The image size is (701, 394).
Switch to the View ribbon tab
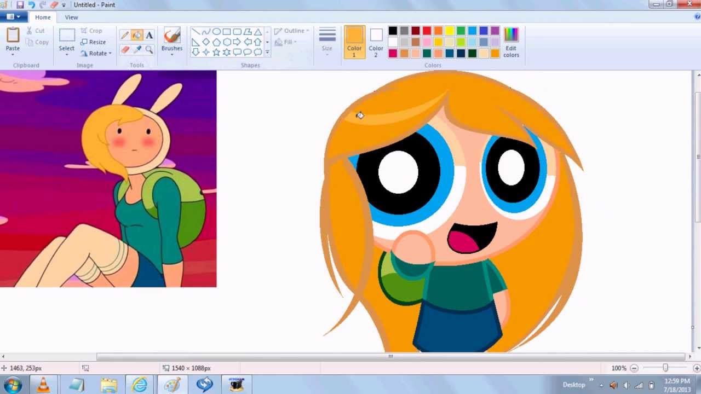click(x=71, y=17)
